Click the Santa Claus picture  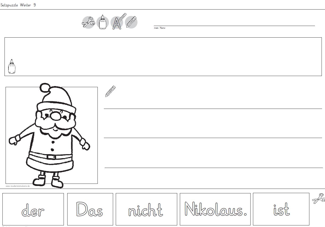(51, 135)
